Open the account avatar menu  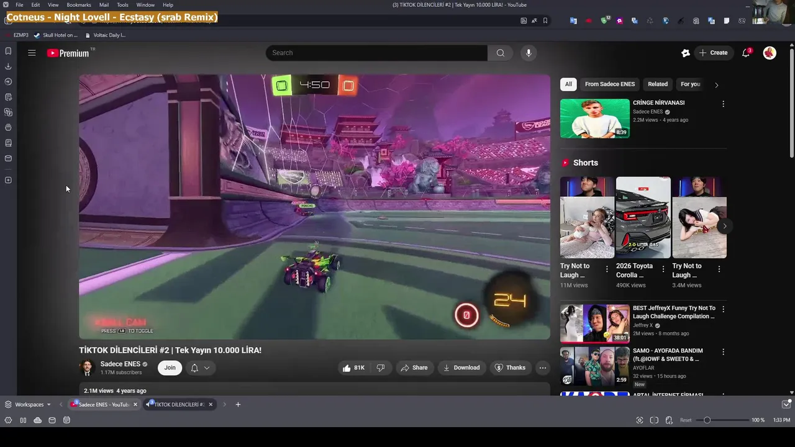click(x=770, y=53)
